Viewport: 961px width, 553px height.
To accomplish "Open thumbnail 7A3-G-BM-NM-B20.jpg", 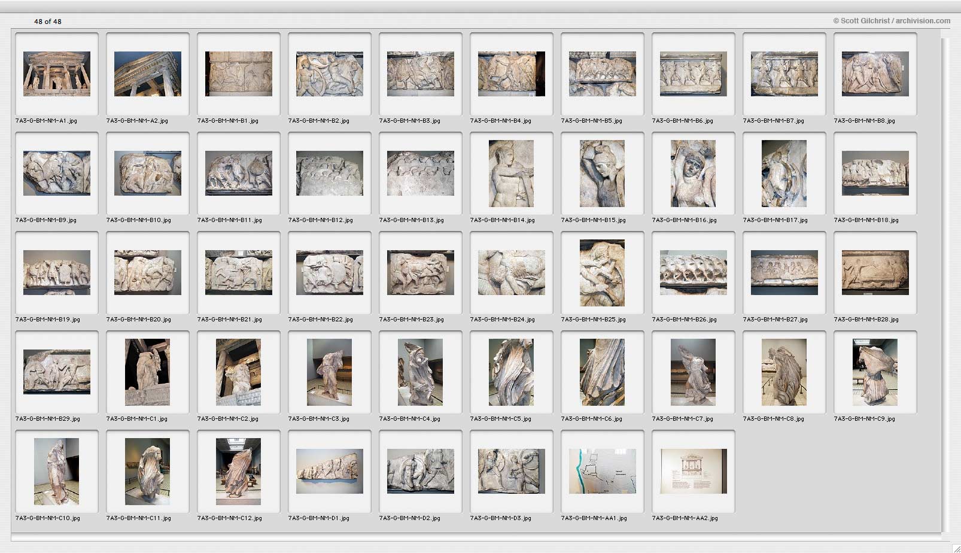I will [148, 272].
